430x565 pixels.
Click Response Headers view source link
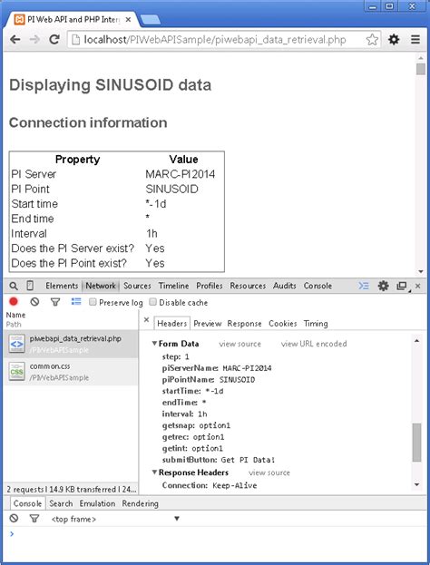point(269,472)
